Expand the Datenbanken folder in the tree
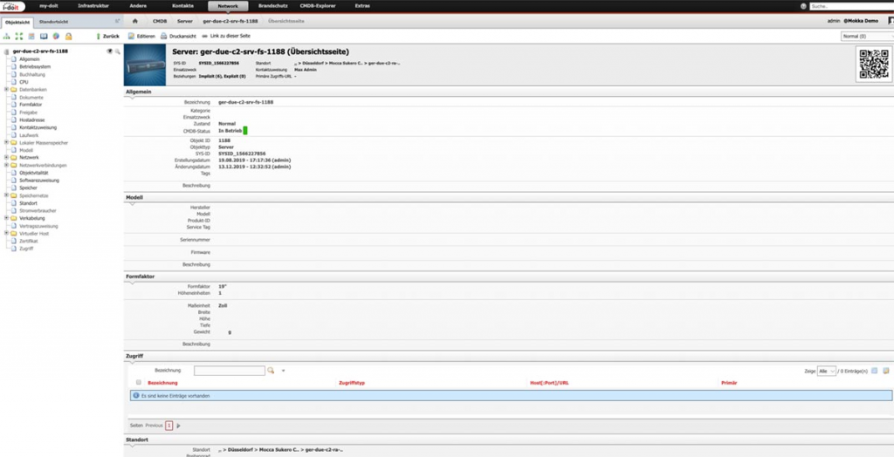The image size is (894, 457). (x=6, y=89)
